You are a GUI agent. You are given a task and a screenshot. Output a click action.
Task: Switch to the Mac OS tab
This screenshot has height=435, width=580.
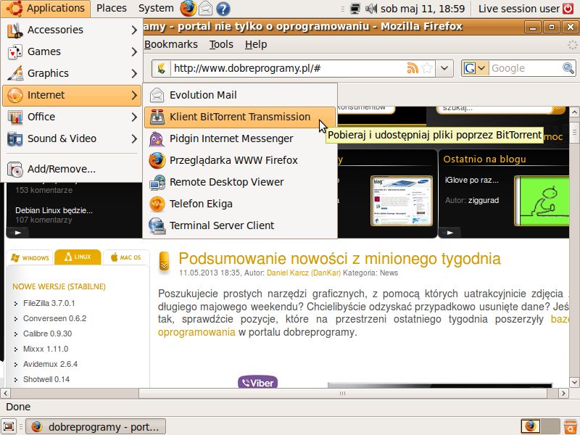click(126, 257)
